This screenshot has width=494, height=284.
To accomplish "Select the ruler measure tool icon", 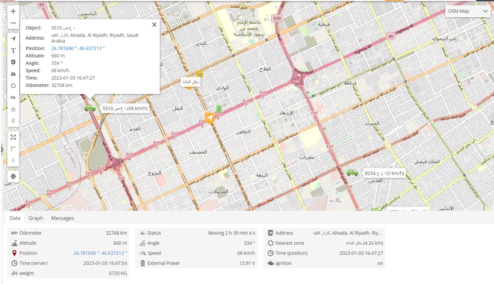I will point(13,149).
